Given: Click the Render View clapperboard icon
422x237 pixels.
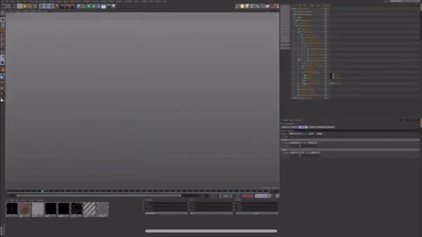Looking at the screenshot, I should pos(62,7).
